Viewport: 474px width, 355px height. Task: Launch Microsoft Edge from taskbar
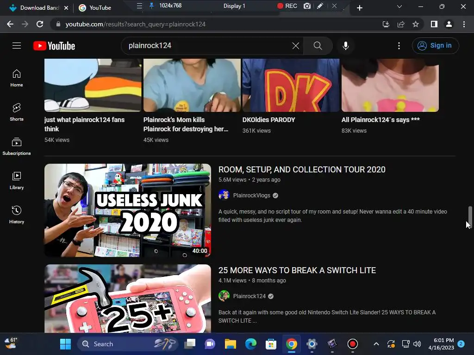point(250,344)
